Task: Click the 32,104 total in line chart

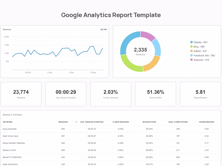Action: tap(103, 29)
